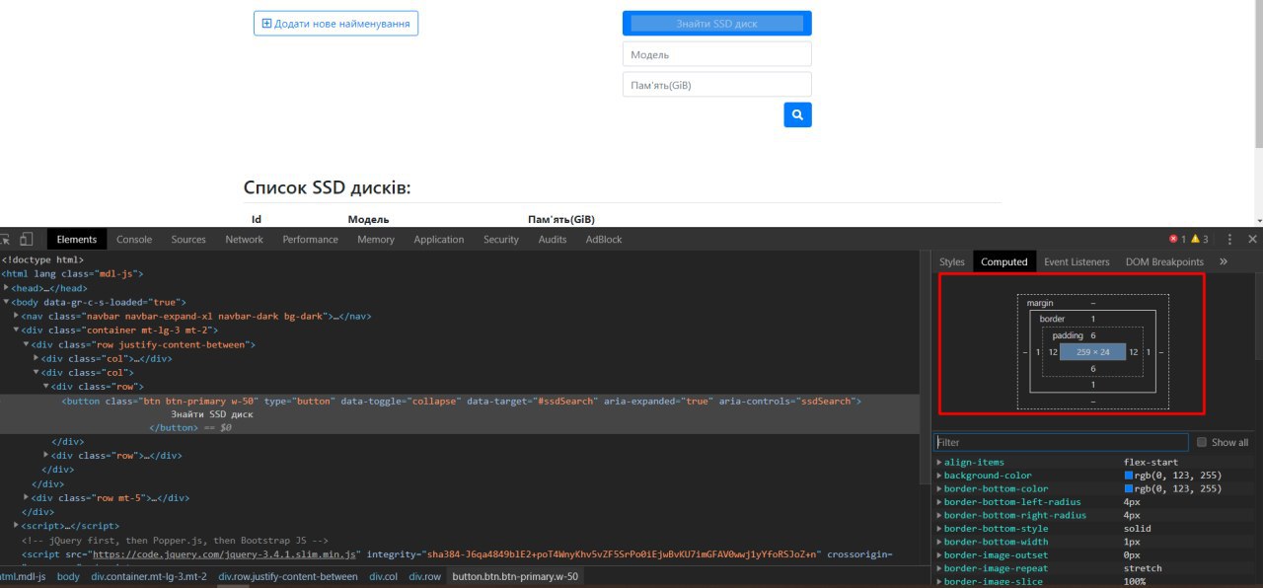The height and width of the screenshot is (588, 1263).
Task: Expand the row mt-5 div node
Action: 27,498
